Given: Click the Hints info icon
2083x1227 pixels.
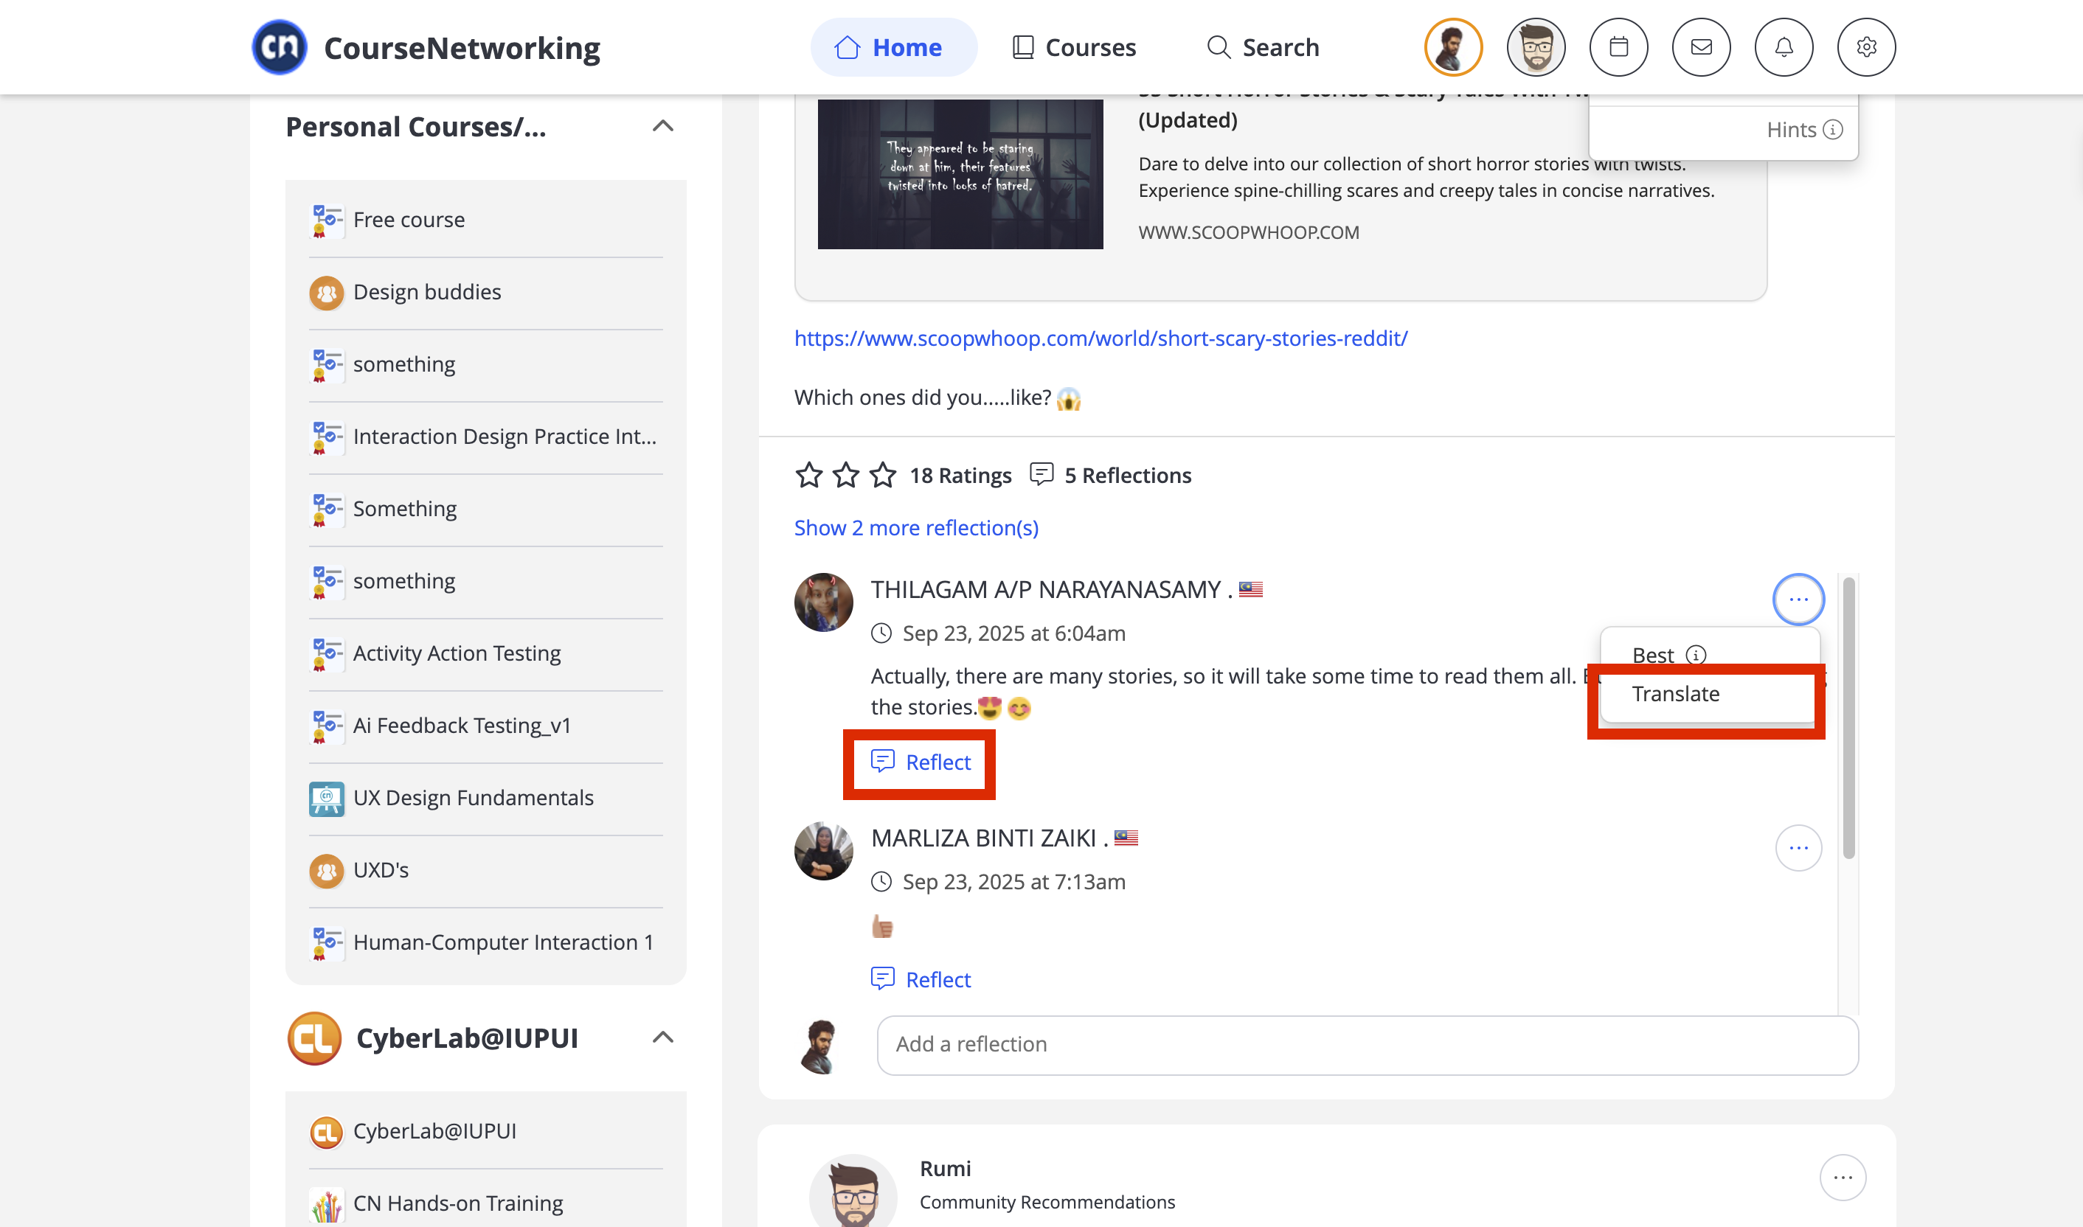Looking at the screenshot, I should tap(1833, 130).
